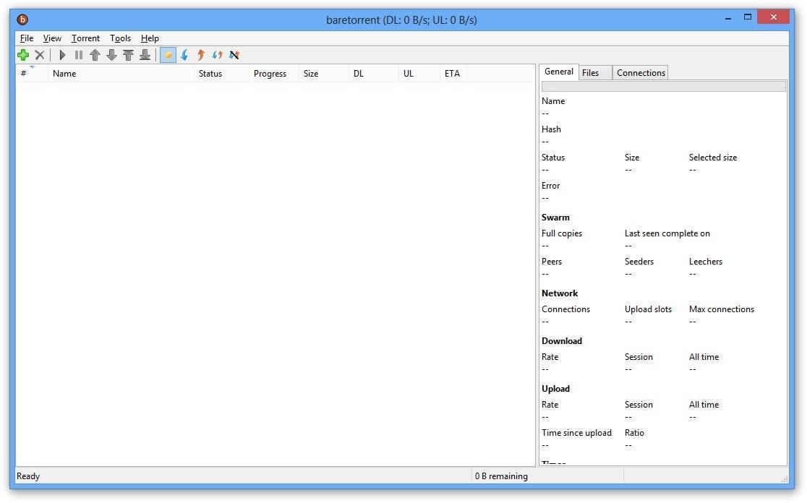Click the baretorrent logo in the title bar
Screen dimensions: 807x503
click(22, 20)
